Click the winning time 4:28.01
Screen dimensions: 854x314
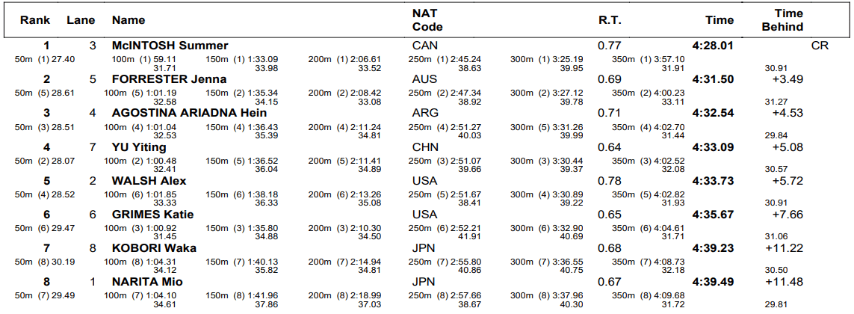pos(713,46)
